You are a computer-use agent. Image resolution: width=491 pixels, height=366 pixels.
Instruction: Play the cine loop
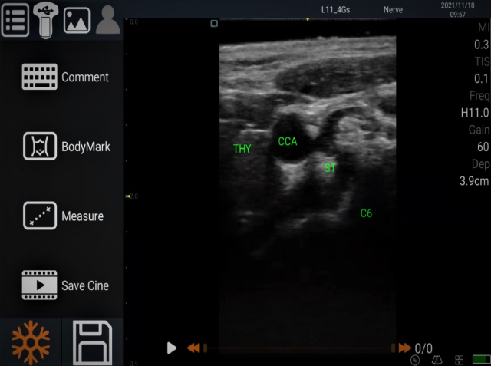[171, 348]
